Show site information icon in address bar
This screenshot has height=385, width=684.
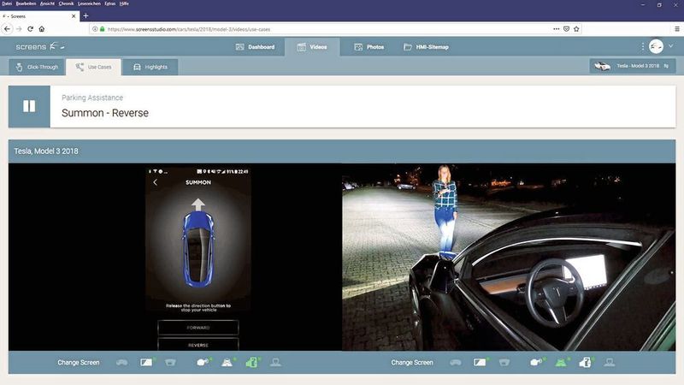click(95, 29)
